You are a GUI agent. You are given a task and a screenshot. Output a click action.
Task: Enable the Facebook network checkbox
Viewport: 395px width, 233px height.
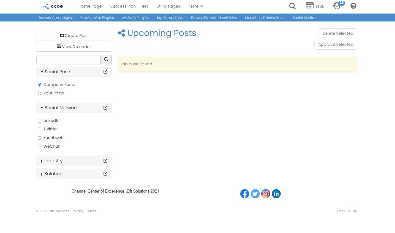[39, 138]
